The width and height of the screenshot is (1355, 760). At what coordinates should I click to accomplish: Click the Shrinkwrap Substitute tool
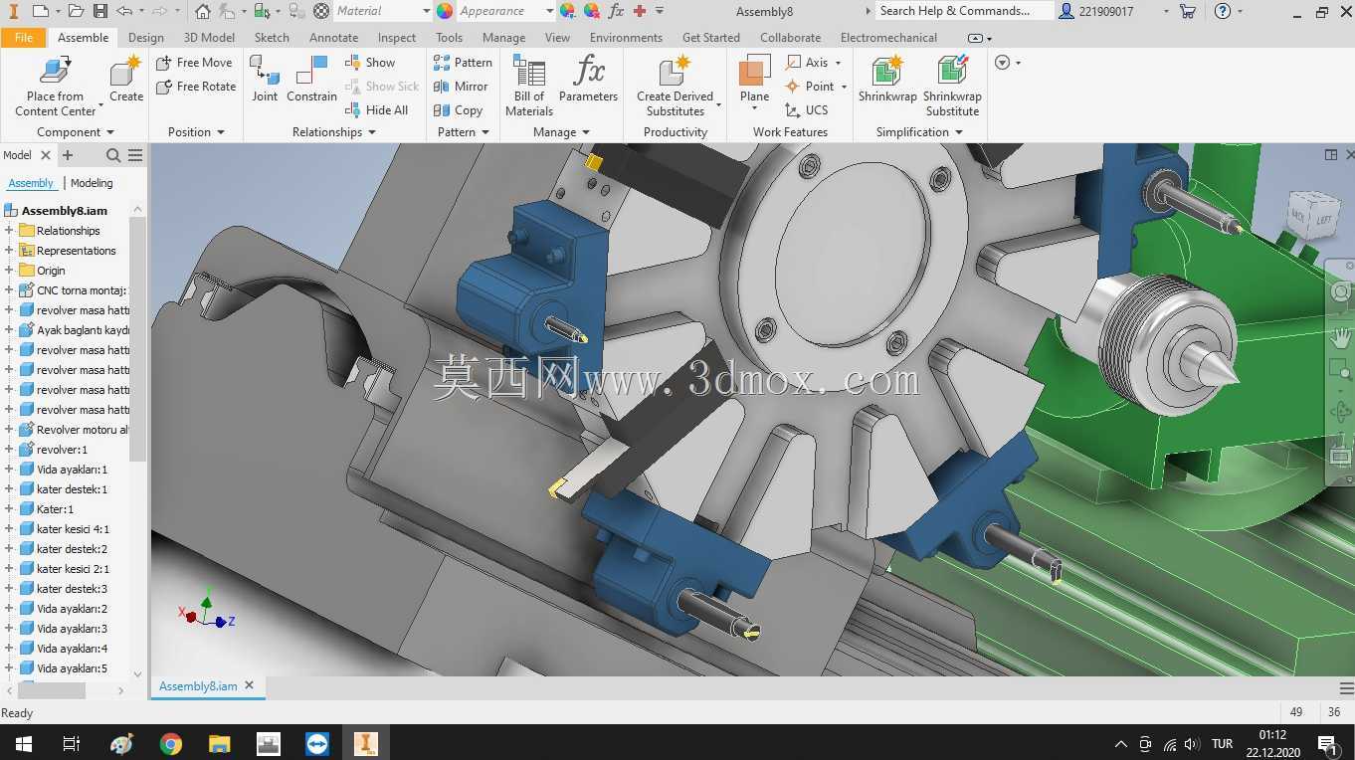[952, 85]
